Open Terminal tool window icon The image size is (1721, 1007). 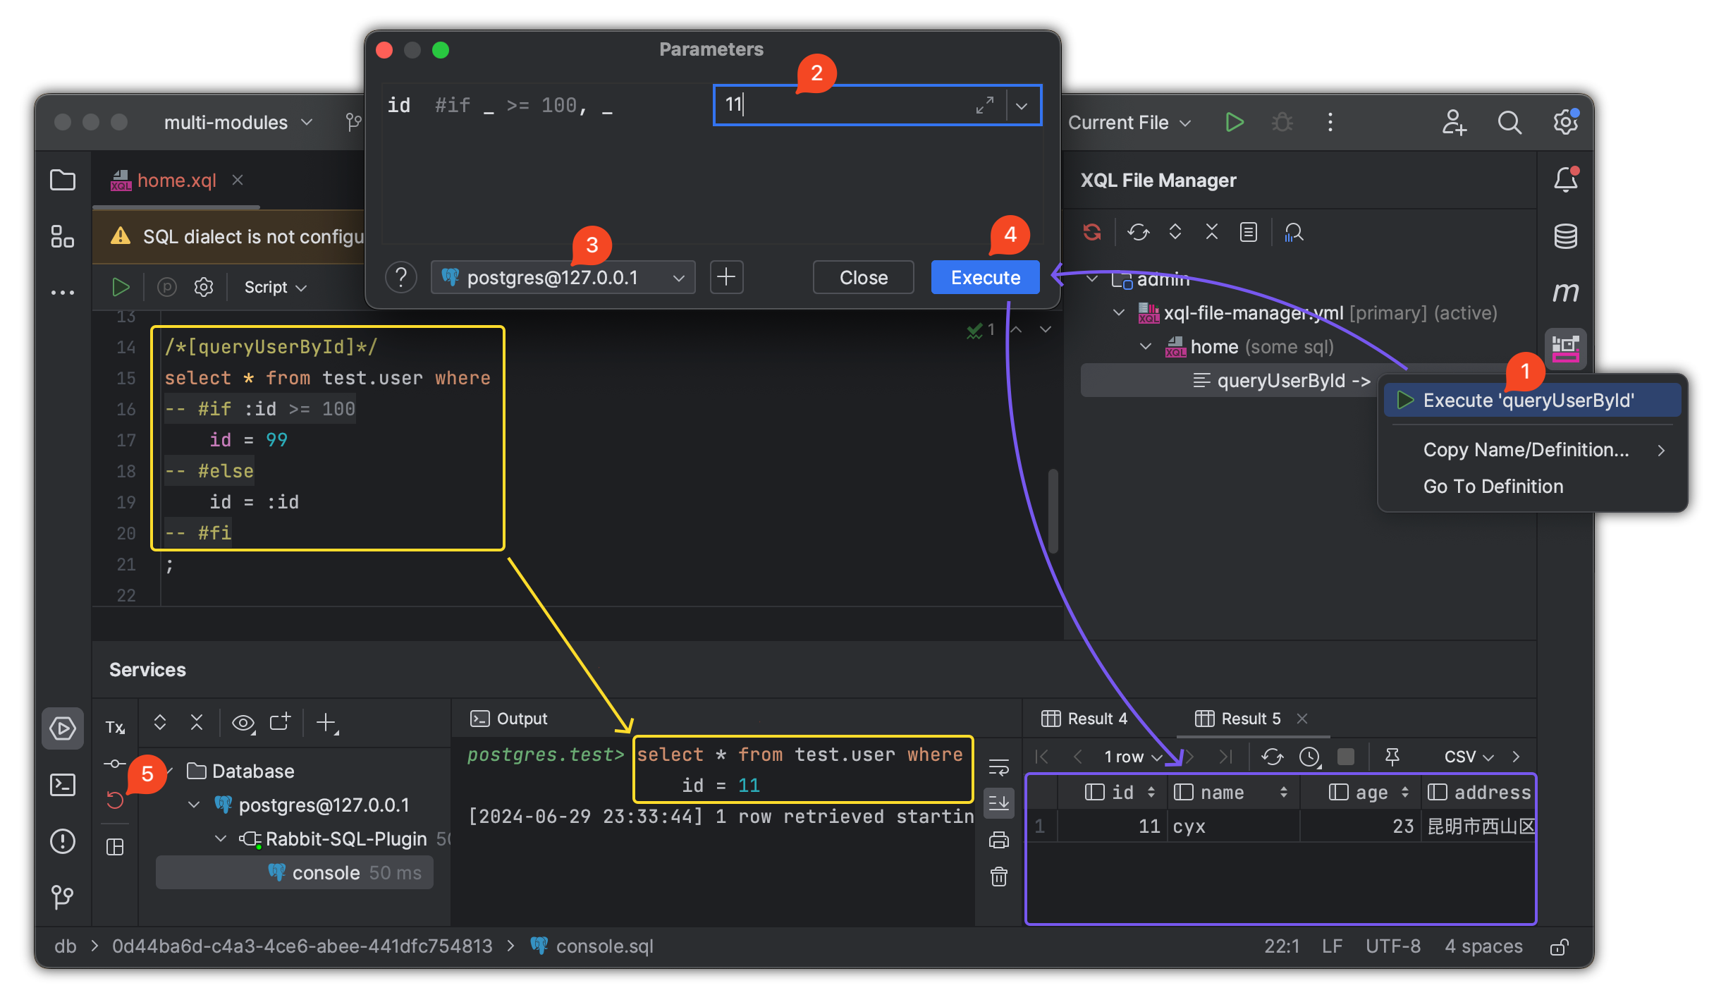(x=63, y=785)
